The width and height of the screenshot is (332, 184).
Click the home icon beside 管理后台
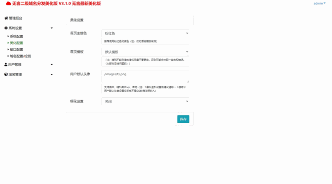(x=6, y=18)
